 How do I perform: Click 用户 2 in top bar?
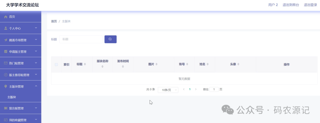(x=273, y=5)
